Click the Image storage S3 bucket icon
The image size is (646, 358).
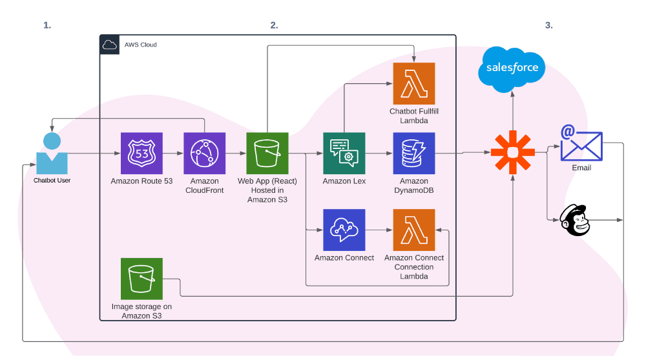click(141, 279)
